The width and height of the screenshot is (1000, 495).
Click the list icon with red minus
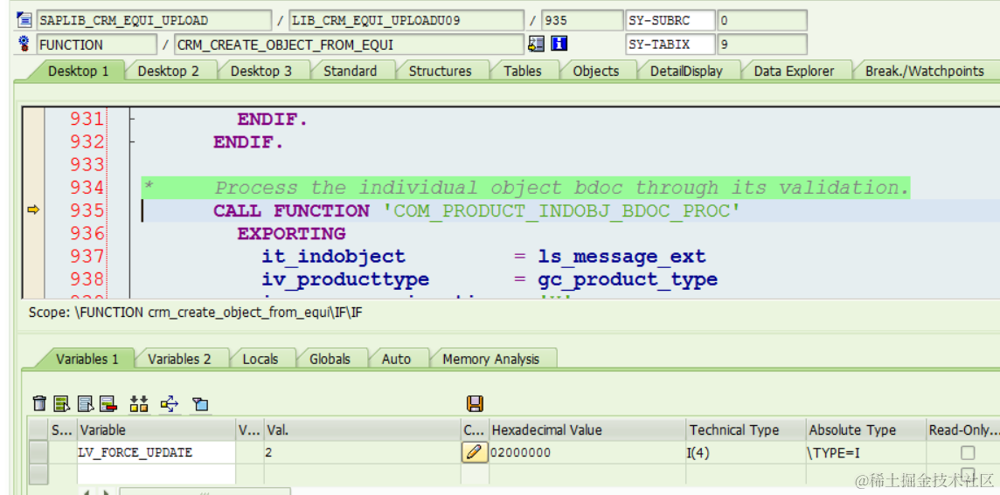108,403
